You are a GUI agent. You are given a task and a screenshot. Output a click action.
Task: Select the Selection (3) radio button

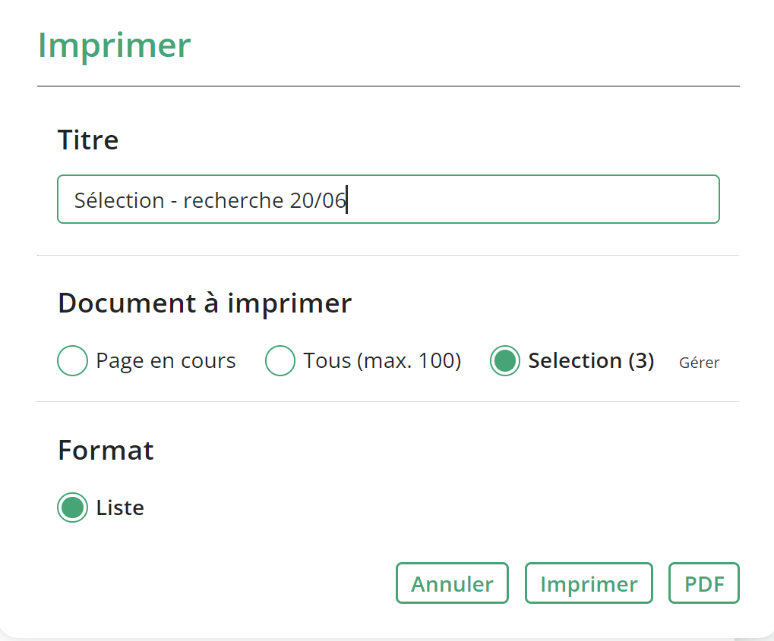point(505,361)
